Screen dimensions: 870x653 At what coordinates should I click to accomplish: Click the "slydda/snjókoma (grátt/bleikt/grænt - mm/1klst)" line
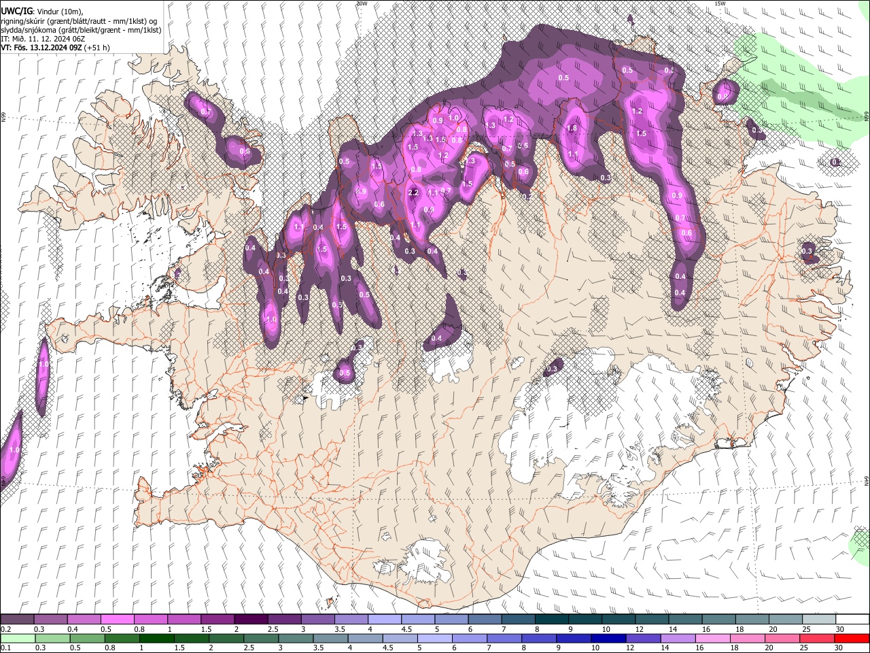coord(81,30)
